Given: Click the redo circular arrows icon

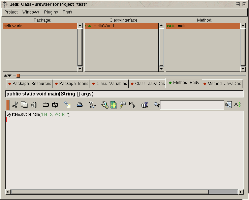Looking at the screenshot, I should click(x=55, y=105).
